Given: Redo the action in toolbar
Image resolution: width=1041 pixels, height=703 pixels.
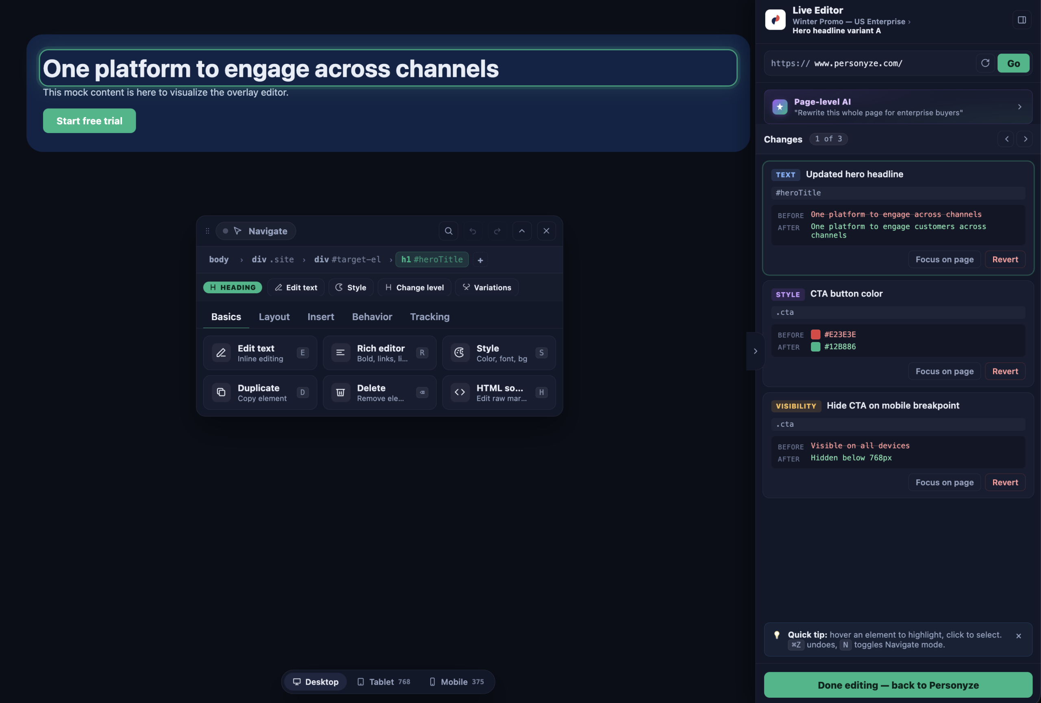Looking at the screenshot, I should [497, 231].
